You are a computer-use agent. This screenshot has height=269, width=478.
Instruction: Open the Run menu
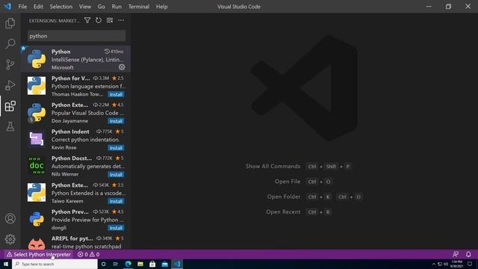click(117, 7)
